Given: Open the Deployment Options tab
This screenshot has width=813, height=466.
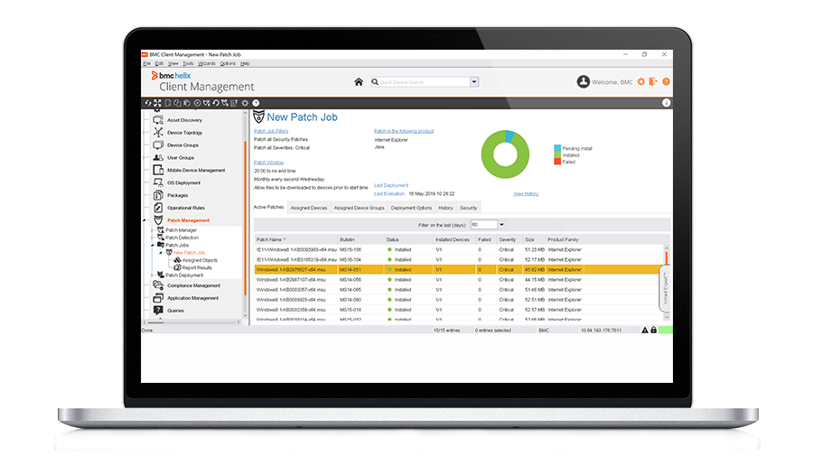Looking at the screenshot, I should tap(411, 208).
